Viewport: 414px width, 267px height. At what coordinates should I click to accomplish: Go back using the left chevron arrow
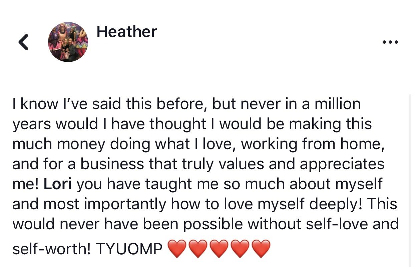[x=23, y=42]
